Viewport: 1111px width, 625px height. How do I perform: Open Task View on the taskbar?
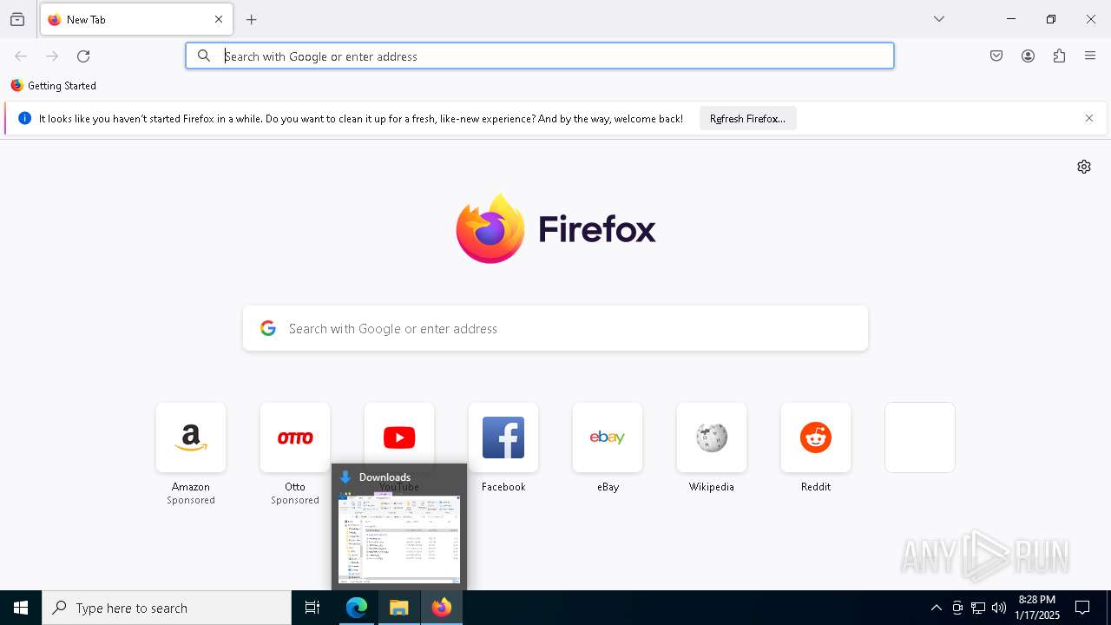pyautogui.click(x=312, y=608)
